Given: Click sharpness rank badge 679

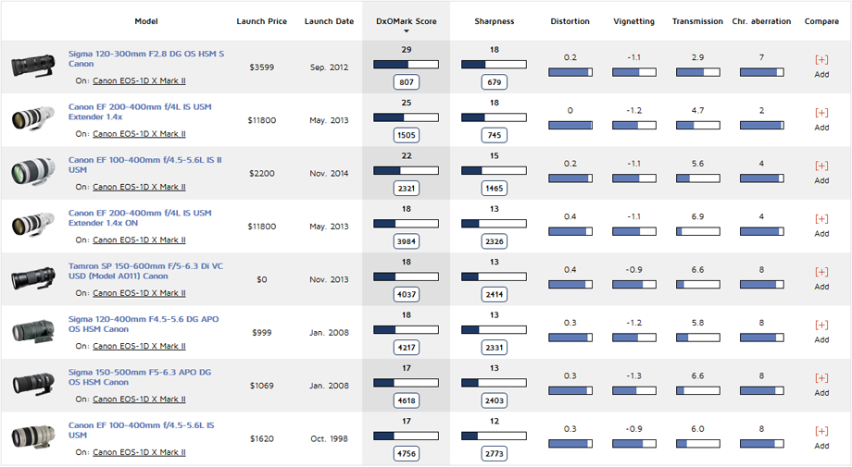Looking at the screenshot, I should point(494,82).
